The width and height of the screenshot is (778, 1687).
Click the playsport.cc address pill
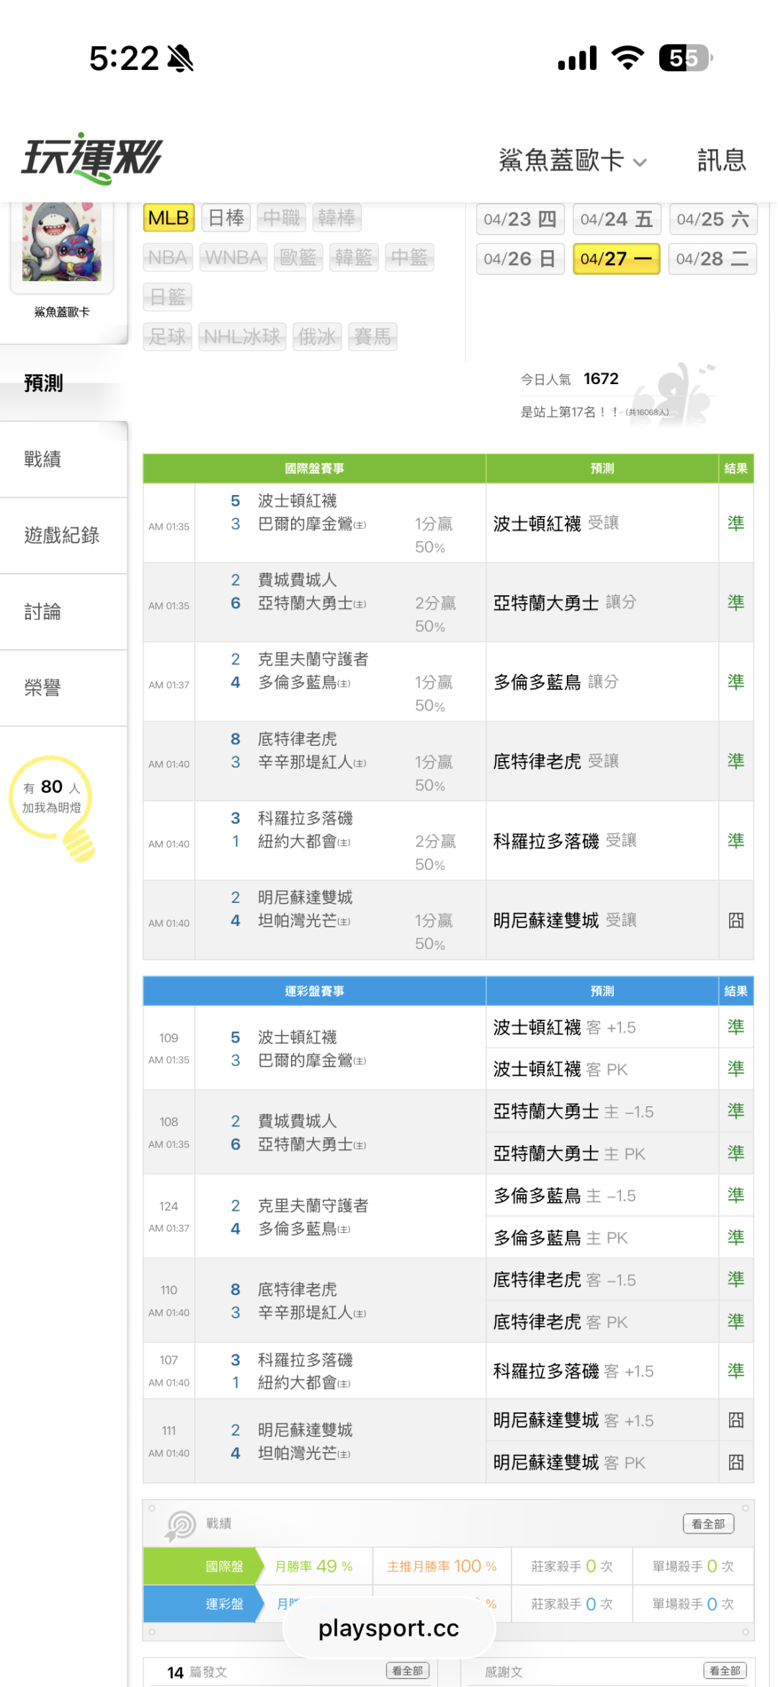click(x=389, y=1628)
